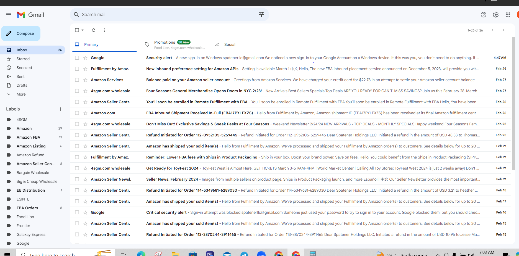The image size is (519, 256).
Task: Star the Amazon Services balance paid email
Action: tap(85, 80)
